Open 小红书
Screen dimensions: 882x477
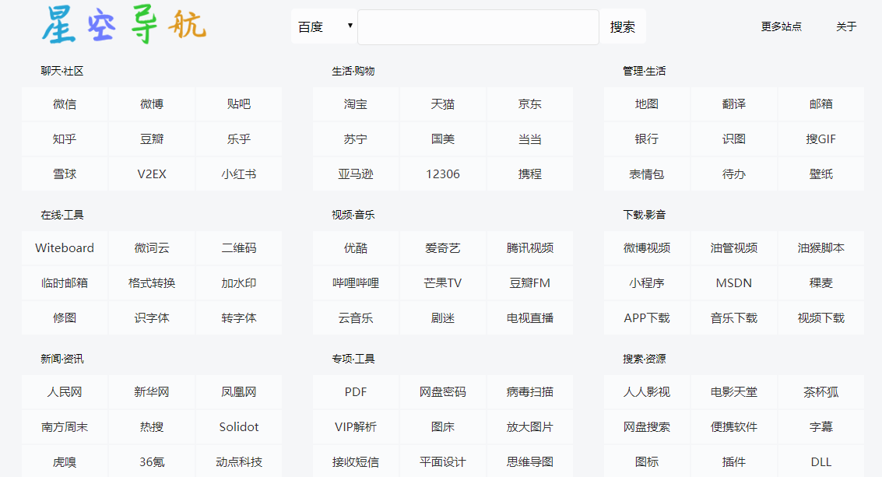[239, 174]
